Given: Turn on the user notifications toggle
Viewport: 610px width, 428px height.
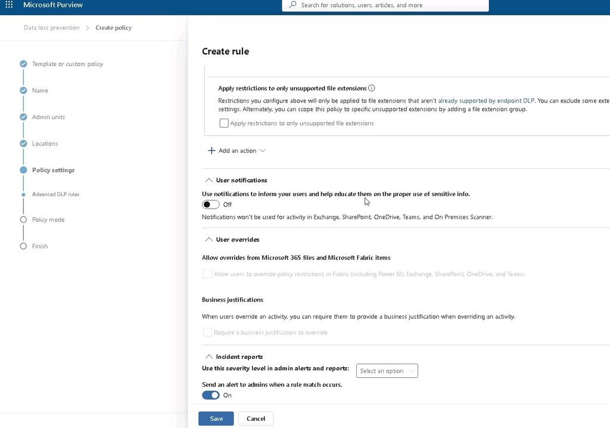Looking at the screenshot, I should pyautogui.click(x=210, y=204).
